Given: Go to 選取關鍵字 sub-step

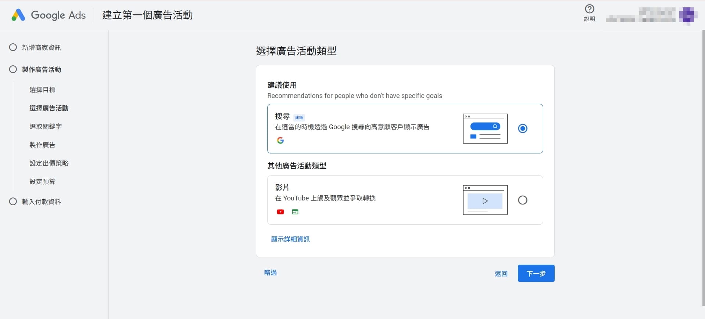Looking at the screenshot, I should point(46,126).
